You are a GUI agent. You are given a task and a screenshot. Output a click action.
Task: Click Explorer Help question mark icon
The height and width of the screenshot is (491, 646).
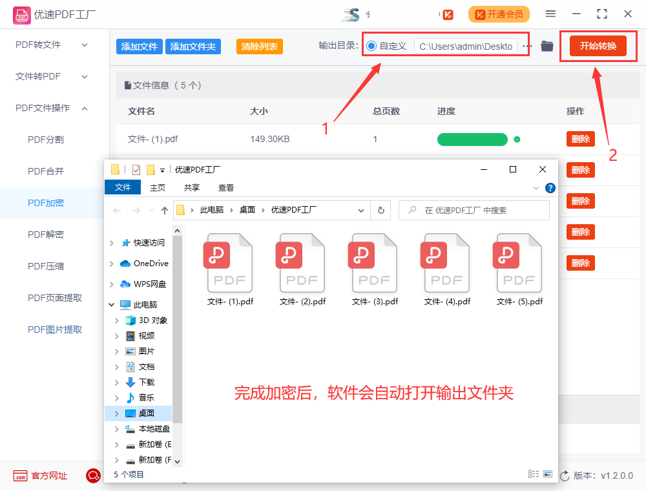click(550, 188)
